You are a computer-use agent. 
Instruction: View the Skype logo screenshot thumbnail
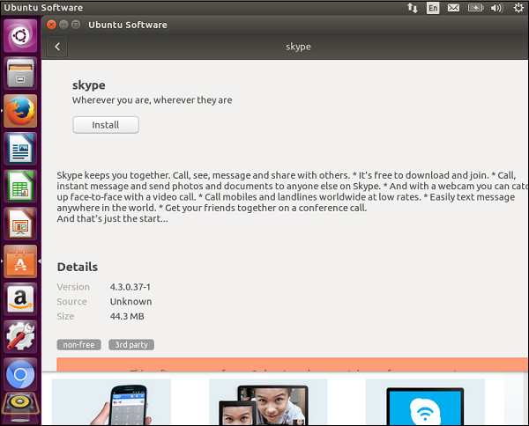[425, 402]
